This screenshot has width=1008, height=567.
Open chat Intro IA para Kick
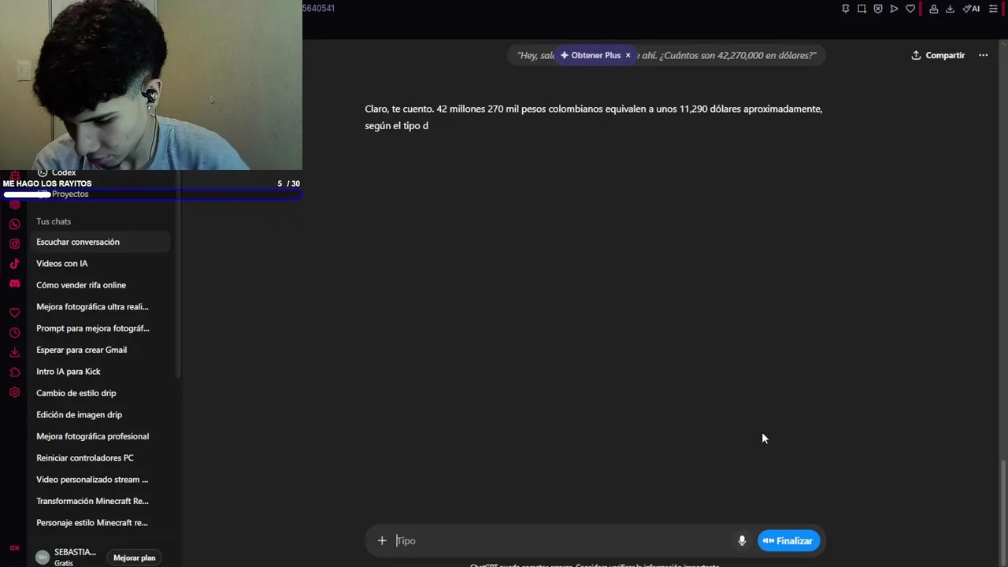[101, 372]
